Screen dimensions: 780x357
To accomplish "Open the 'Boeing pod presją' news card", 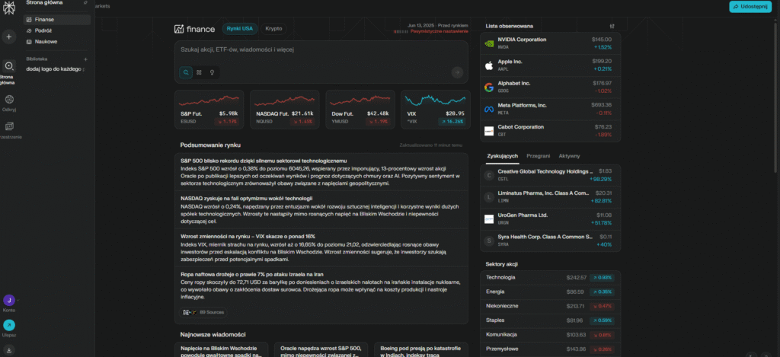I will pos(420,349).
